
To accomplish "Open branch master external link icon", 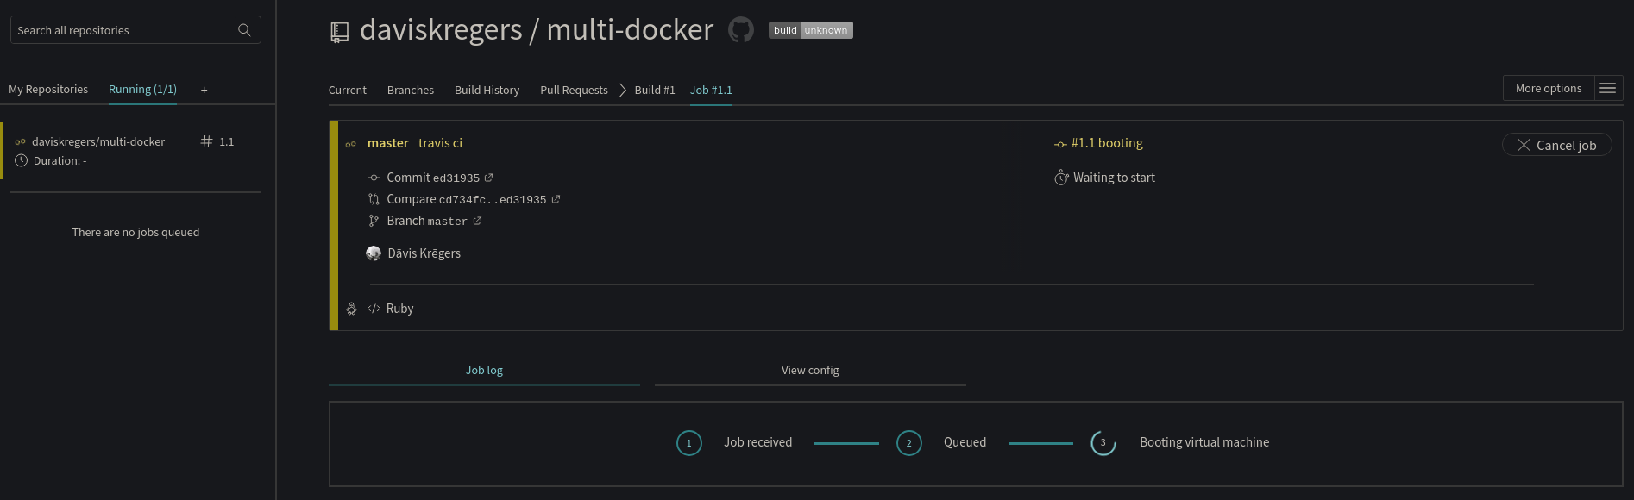I will point(477,221).
